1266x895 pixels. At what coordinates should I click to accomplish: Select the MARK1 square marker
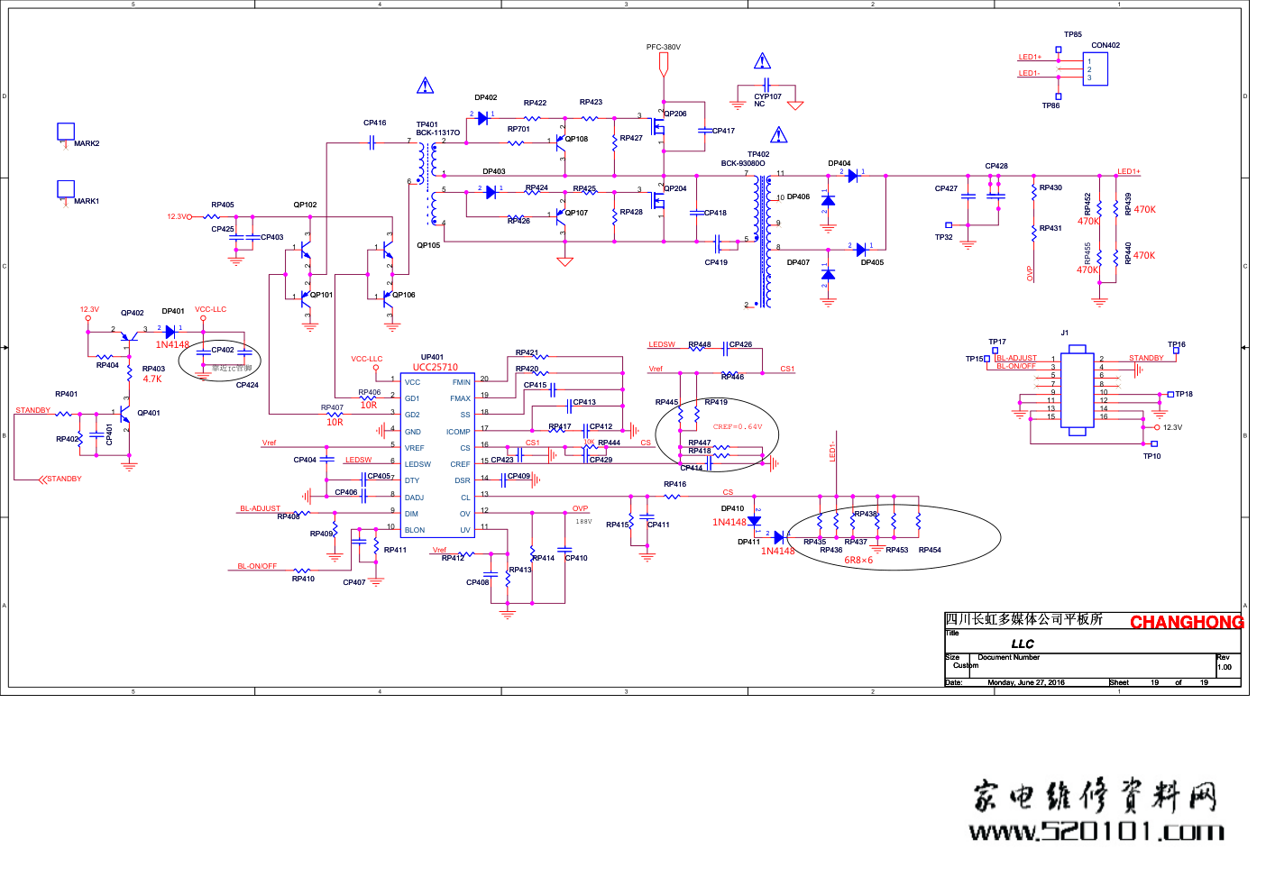click(x=66, y=188)
